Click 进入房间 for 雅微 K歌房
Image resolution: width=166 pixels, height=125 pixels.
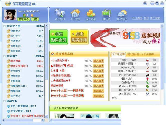[98, 66]
